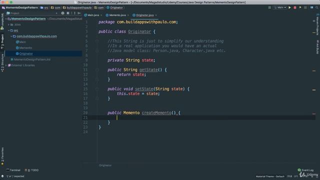320x180 pixels.
Task: Click tool windows quick access icon bottom-left
Action: click(x=2, y=176)
